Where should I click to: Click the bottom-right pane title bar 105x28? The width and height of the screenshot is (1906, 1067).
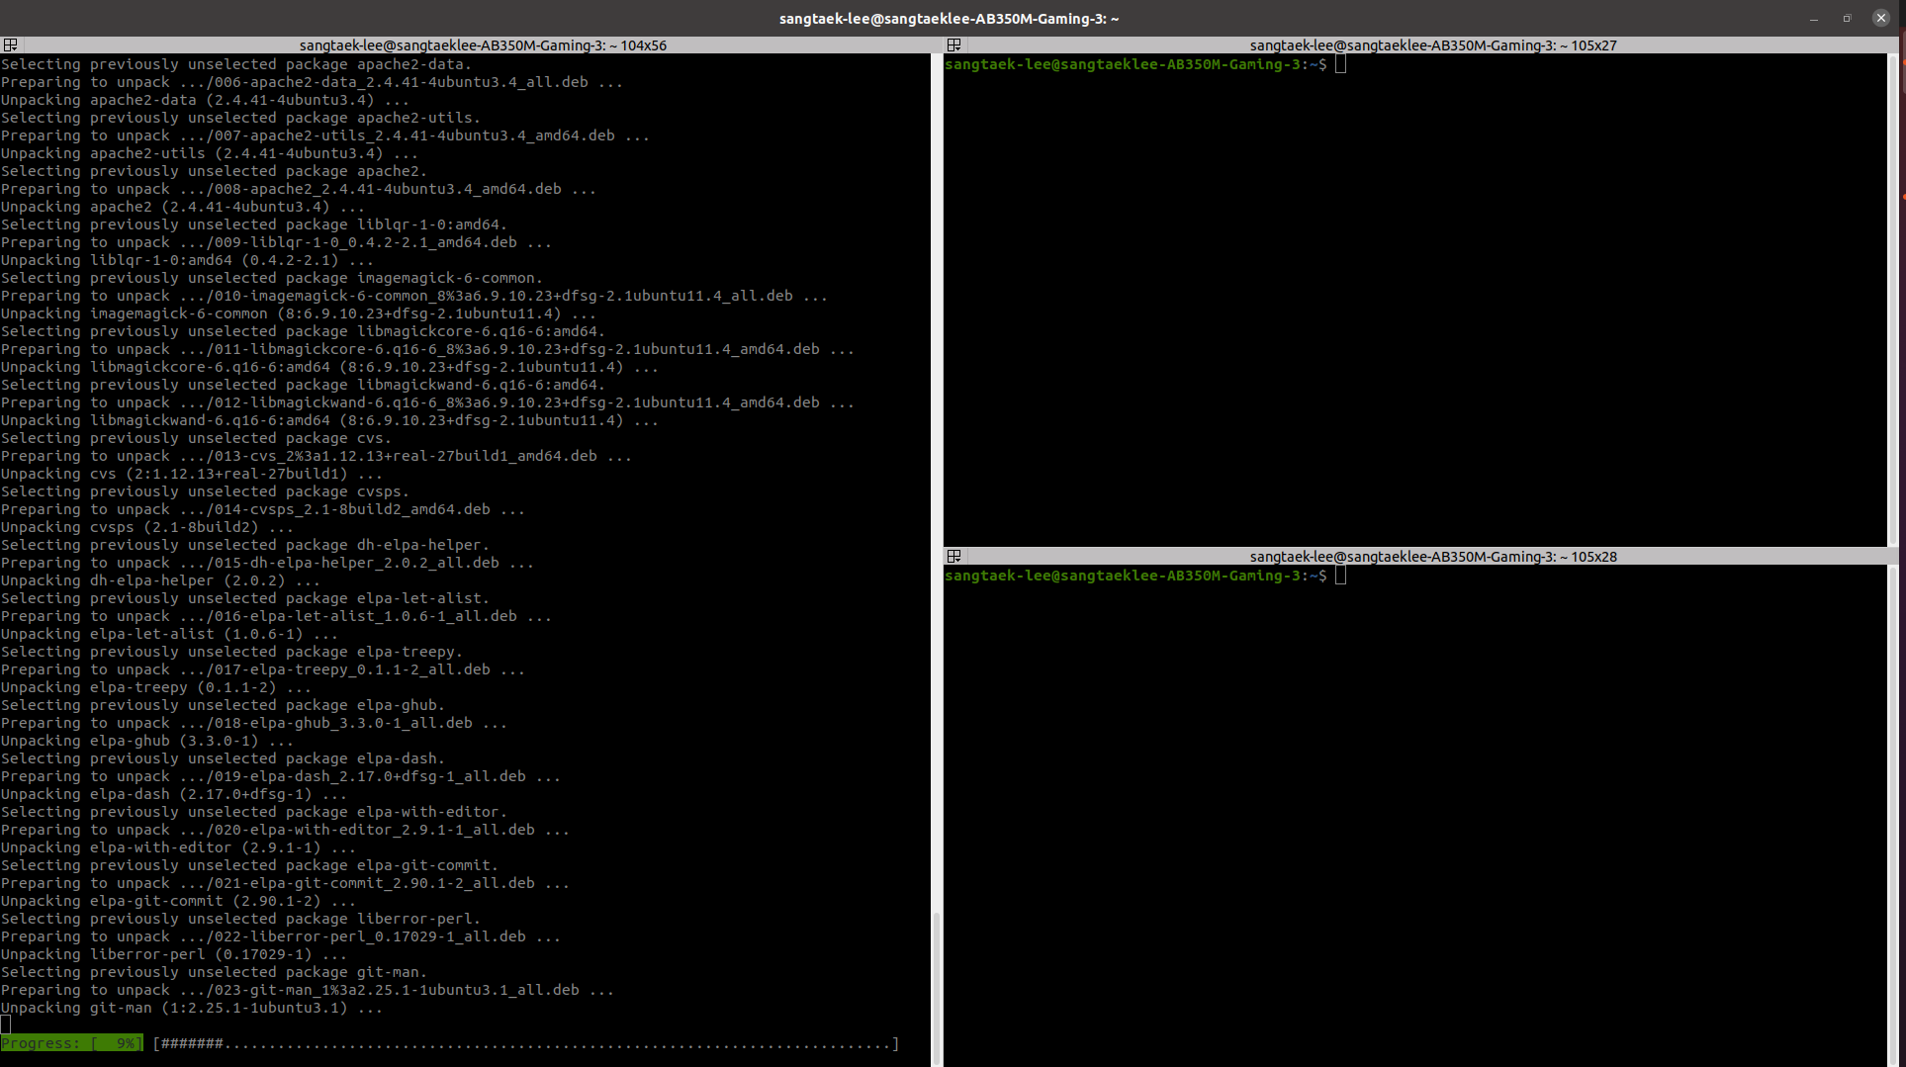(x=1432, y=557)
